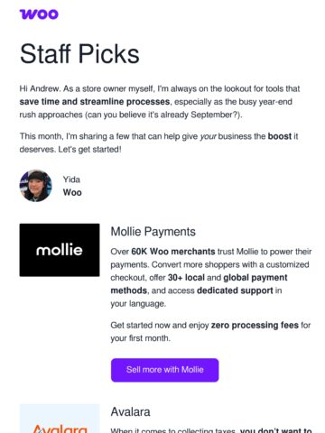Click the bold 30+ local text
The height and width of the screenshot is (433, 325).
(x=186, y=278)
